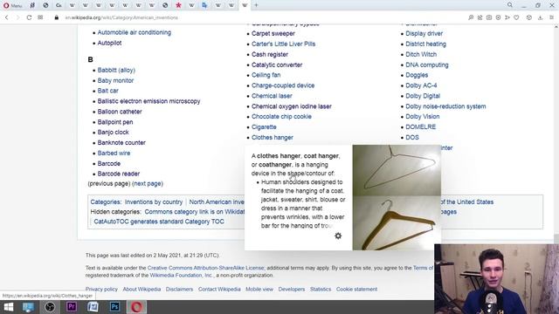Open the Carpet sweeper link

pos(273,33)
